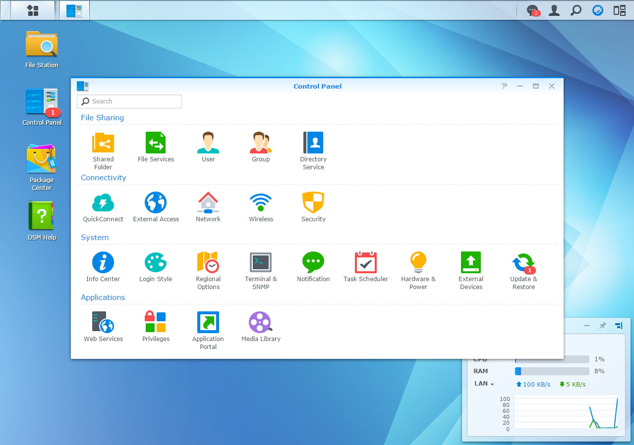Click the Connectivity section heading
The height and width of the screenshot is (445, 634).
tap(104, 178)
